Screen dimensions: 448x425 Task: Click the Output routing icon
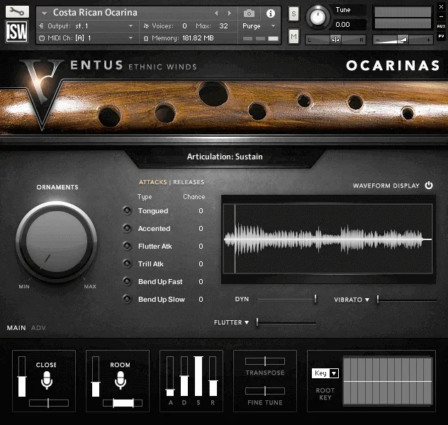click(x=41, y=26)
